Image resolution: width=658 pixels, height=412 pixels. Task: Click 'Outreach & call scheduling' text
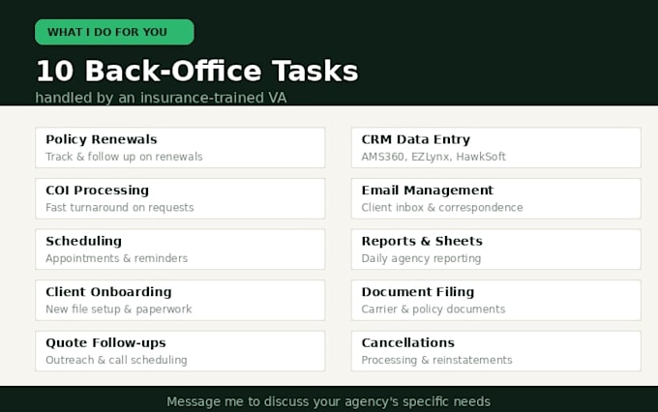click(x=116, y=360)
